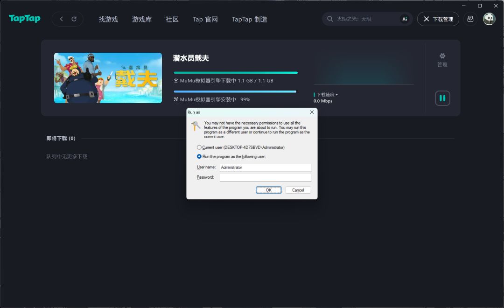Pause the download with pause button
Screen dimensions: 504x308
[x=442, y=98]
